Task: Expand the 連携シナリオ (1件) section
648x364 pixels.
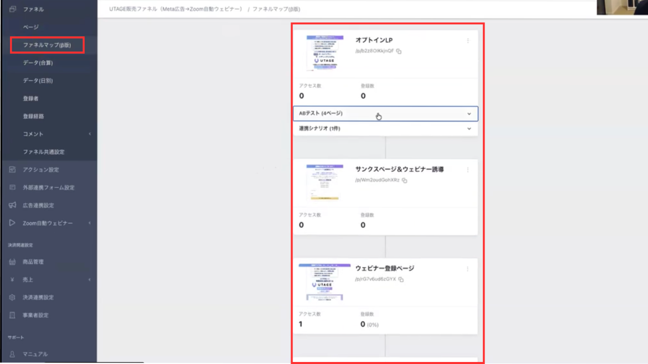Action: click(x=469, y=129)
